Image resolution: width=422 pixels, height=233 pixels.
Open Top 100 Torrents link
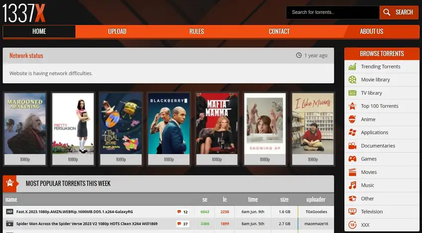click(379, 106)
